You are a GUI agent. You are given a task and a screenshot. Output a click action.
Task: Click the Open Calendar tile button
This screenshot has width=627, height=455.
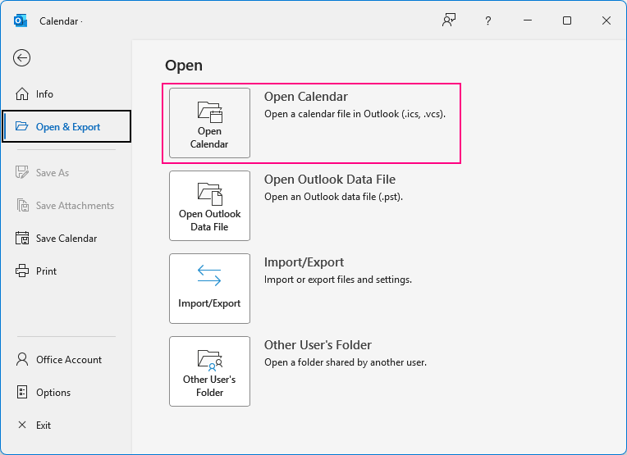tap(209, 123)
